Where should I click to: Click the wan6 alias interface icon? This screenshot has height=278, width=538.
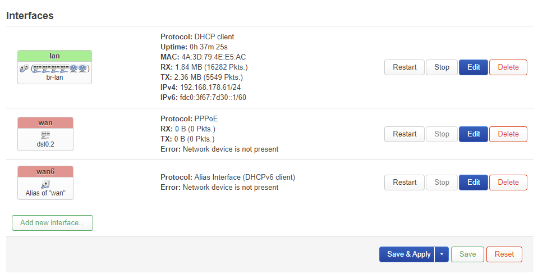coord(45,184)
